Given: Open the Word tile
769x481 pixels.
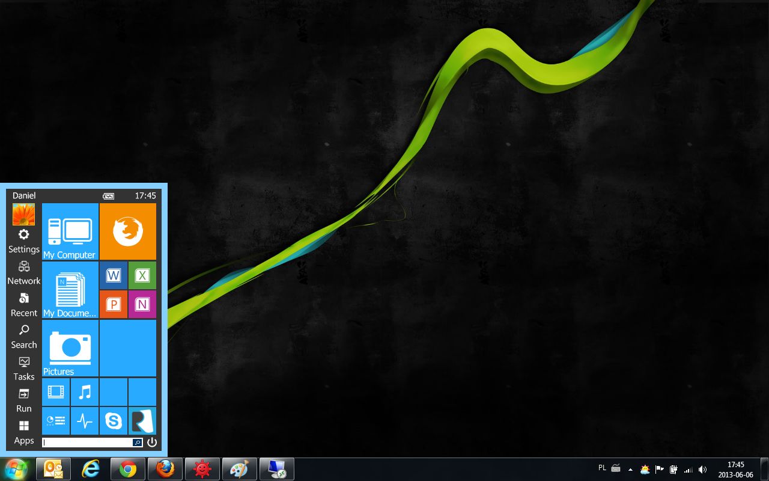Looking at the screenshot, I should [114, 275].
